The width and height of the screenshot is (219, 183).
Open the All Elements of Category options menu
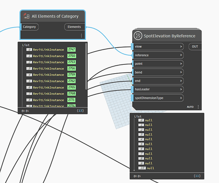pos(81,36)
